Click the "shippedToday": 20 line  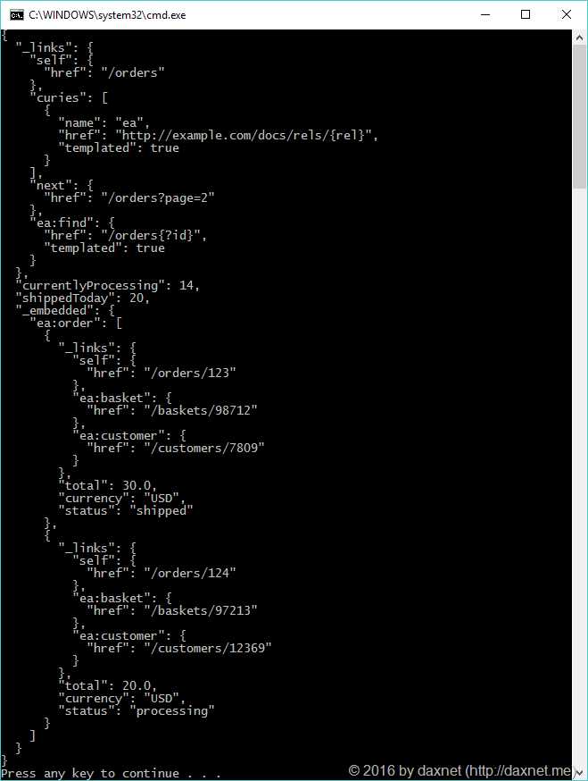point(82,298)
